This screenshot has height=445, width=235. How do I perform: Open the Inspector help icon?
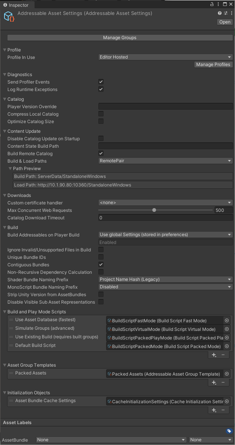click(220, 13)
